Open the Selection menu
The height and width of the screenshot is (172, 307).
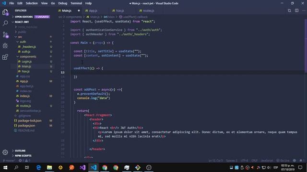(x=32, y=3)
